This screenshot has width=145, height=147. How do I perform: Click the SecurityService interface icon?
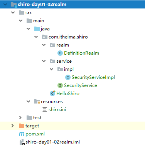pos(60,85)
